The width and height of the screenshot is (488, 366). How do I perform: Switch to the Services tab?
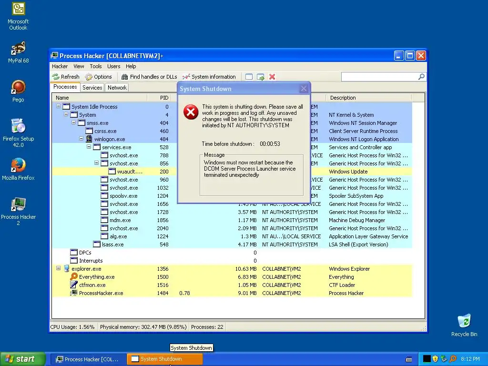92,88
